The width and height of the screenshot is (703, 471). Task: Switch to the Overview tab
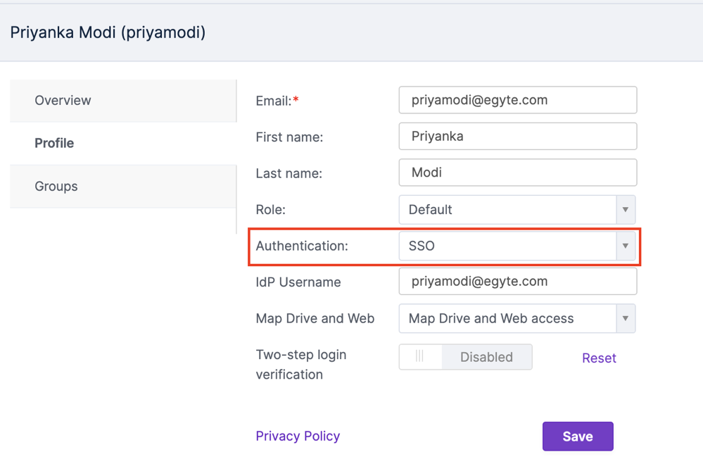pos(63,100)
